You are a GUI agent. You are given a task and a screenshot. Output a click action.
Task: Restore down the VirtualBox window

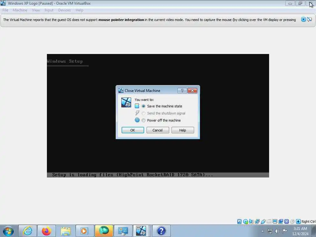click(300, 3)
